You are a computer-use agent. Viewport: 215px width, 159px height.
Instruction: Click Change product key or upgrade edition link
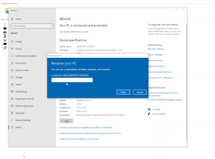coord(86,127)
